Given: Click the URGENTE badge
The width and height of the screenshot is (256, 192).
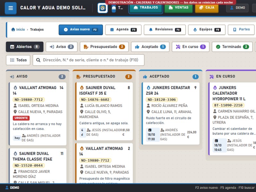Looking at the screenshot, I should point(21,118).
